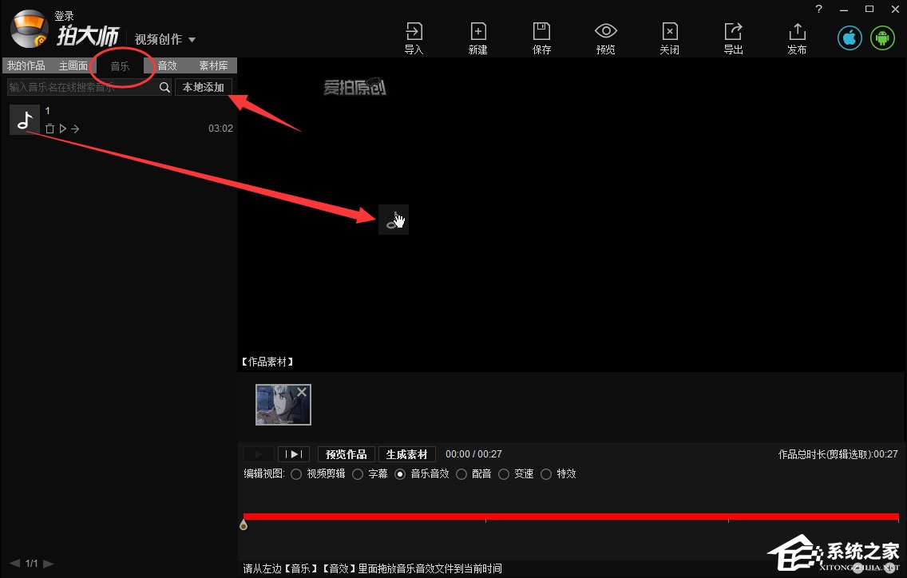The height and width of the screenshot is (578, 907).
Task: Switch to the 我的作品 tab
Action: tap(26, 66)
